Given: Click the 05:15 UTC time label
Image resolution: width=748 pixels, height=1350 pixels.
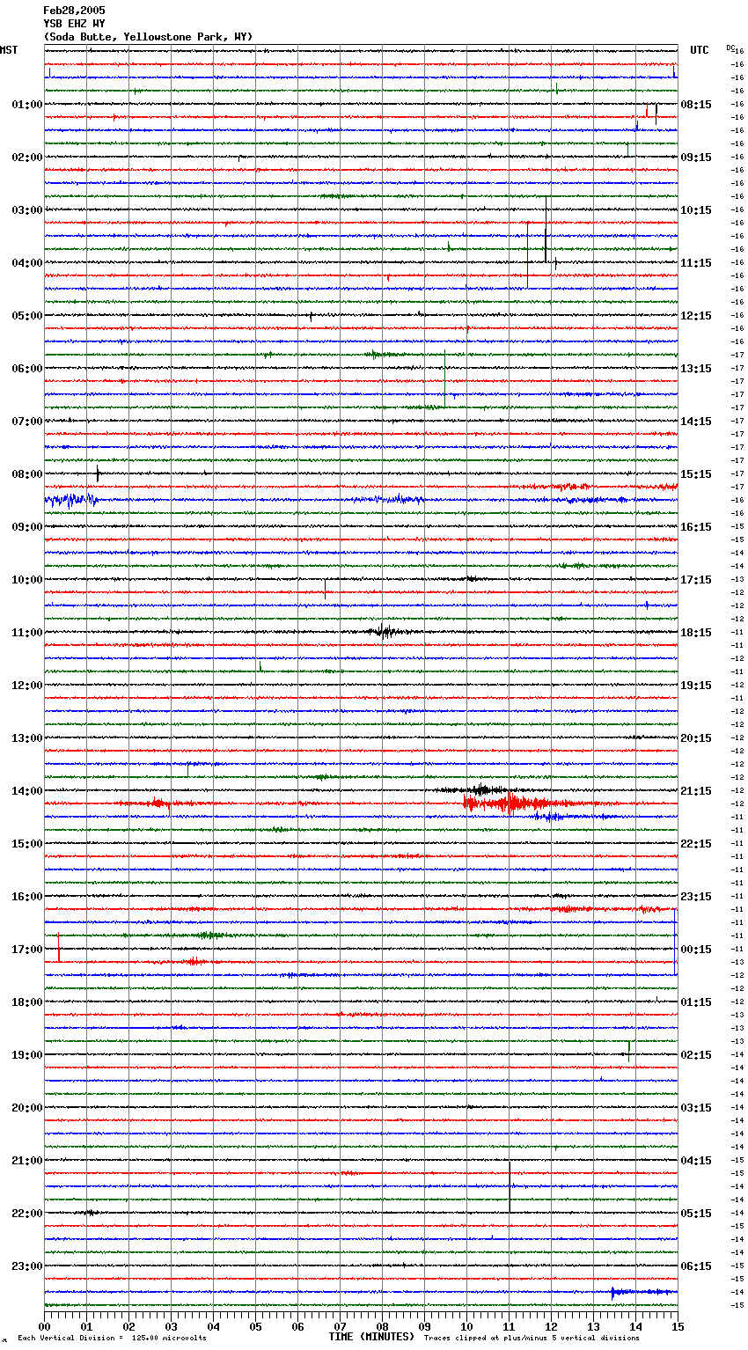Looking at the screenshot, I should point(696,1214).
